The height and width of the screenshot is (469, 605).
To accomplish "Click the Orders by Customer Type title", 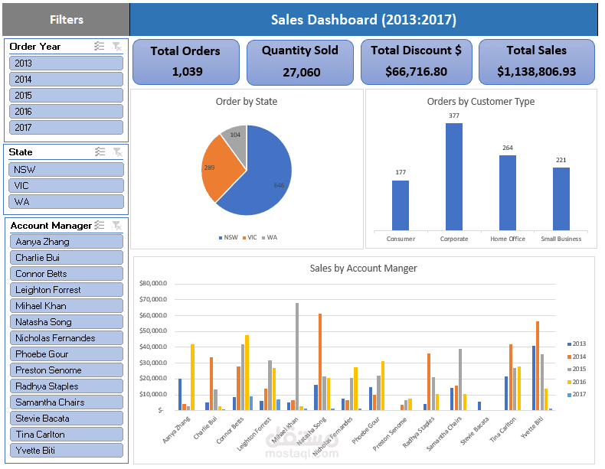I will [x=481, y=101].
